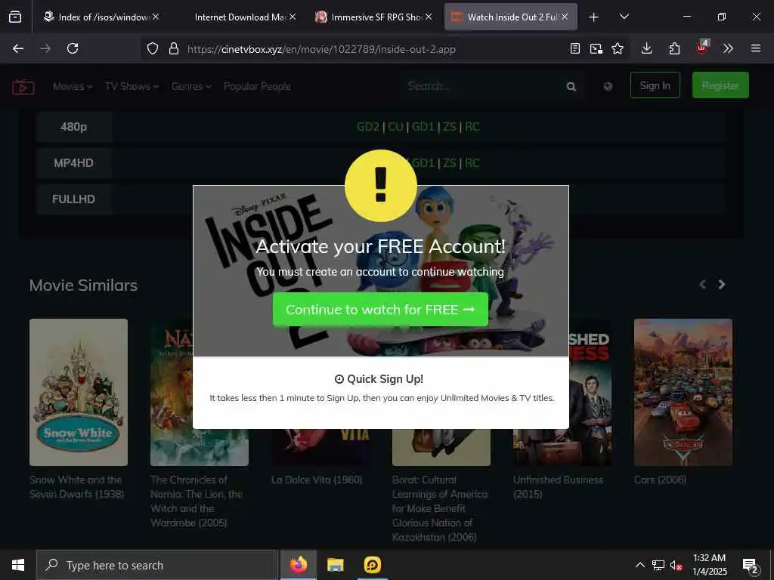
Task: Click the 480p quality label
Action: (x=73, y=127)
